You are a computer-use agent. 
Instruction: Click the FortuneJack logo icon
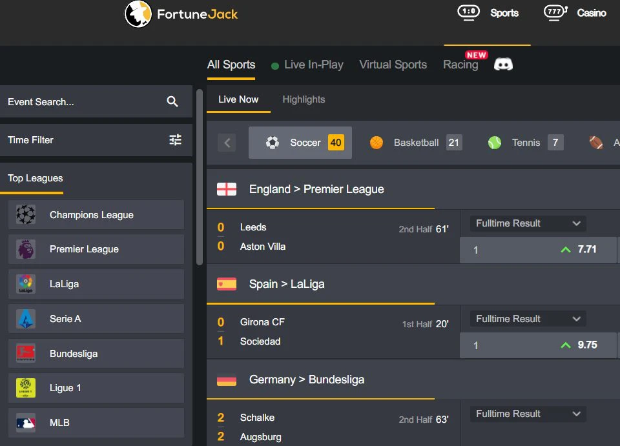tap(138, 14)
